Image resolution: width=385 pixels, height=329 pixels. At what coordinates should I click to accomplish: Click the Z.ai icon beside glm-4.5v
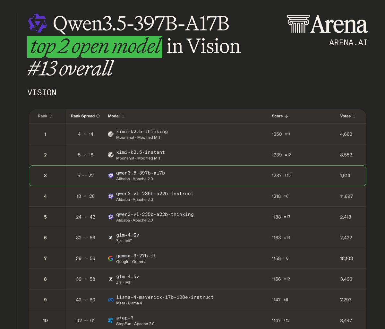(110, 279)
